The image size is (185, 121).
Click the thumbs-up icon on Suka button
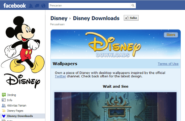127,18
